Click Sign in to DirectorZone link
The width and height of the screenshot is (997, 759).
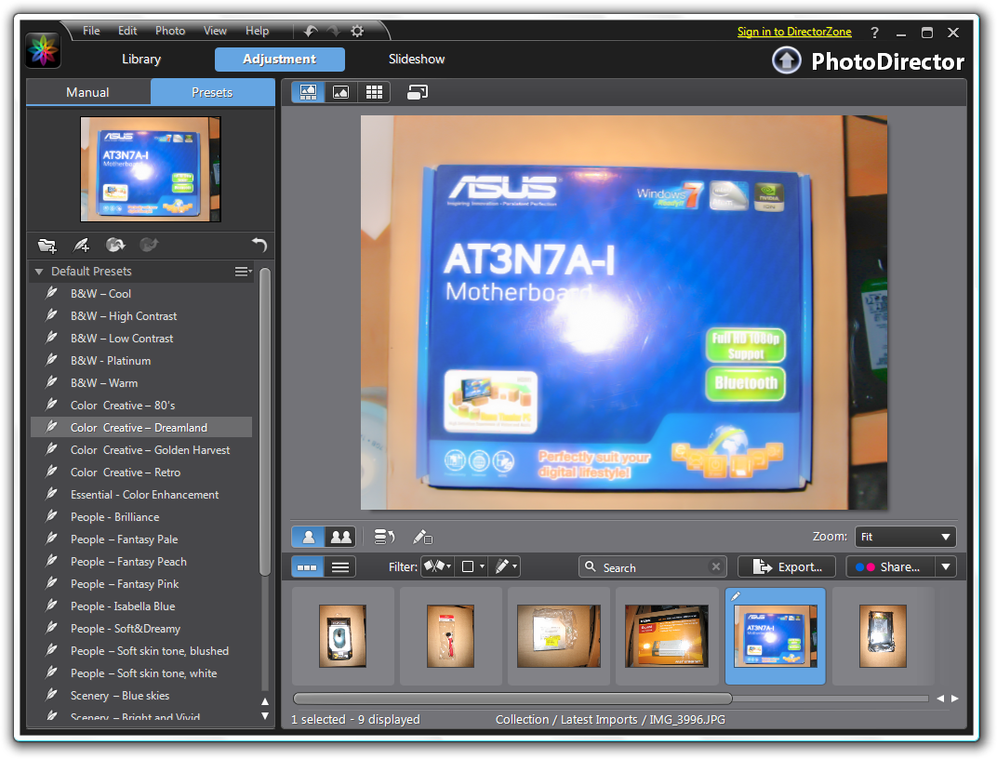tap(794, 32)
